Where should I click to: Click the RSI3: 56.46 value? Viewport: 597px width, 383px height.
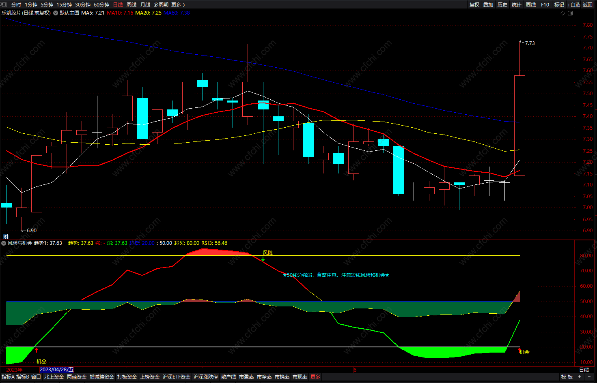click(215, 243)
